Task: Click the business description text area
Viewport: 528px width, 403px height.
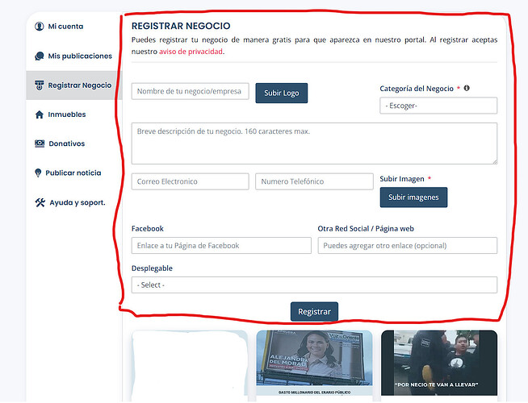Action: click(313, 143)
